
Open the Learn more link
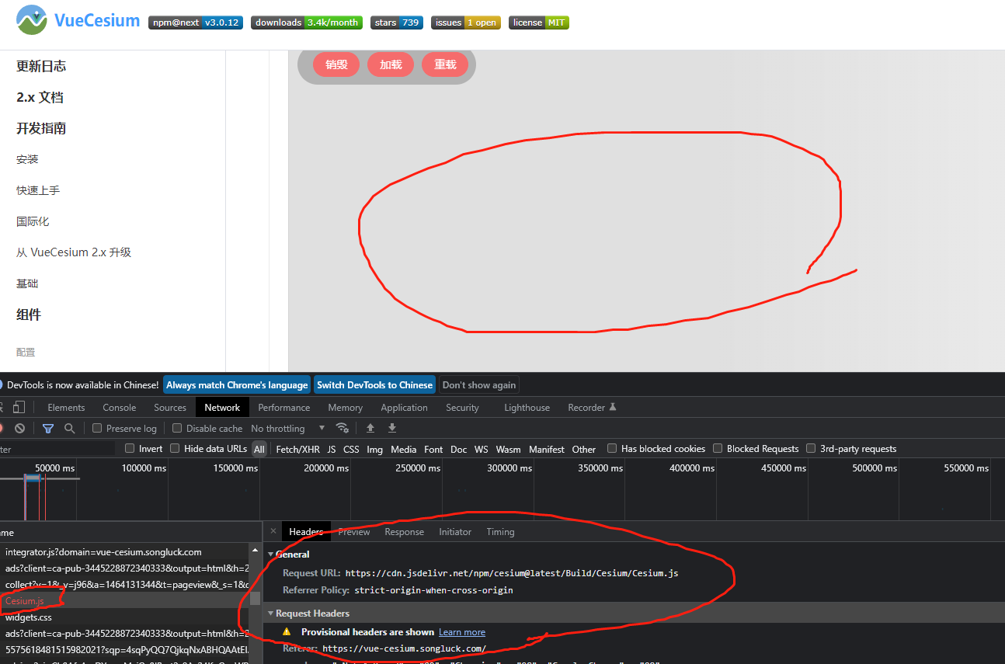point(462,632)
